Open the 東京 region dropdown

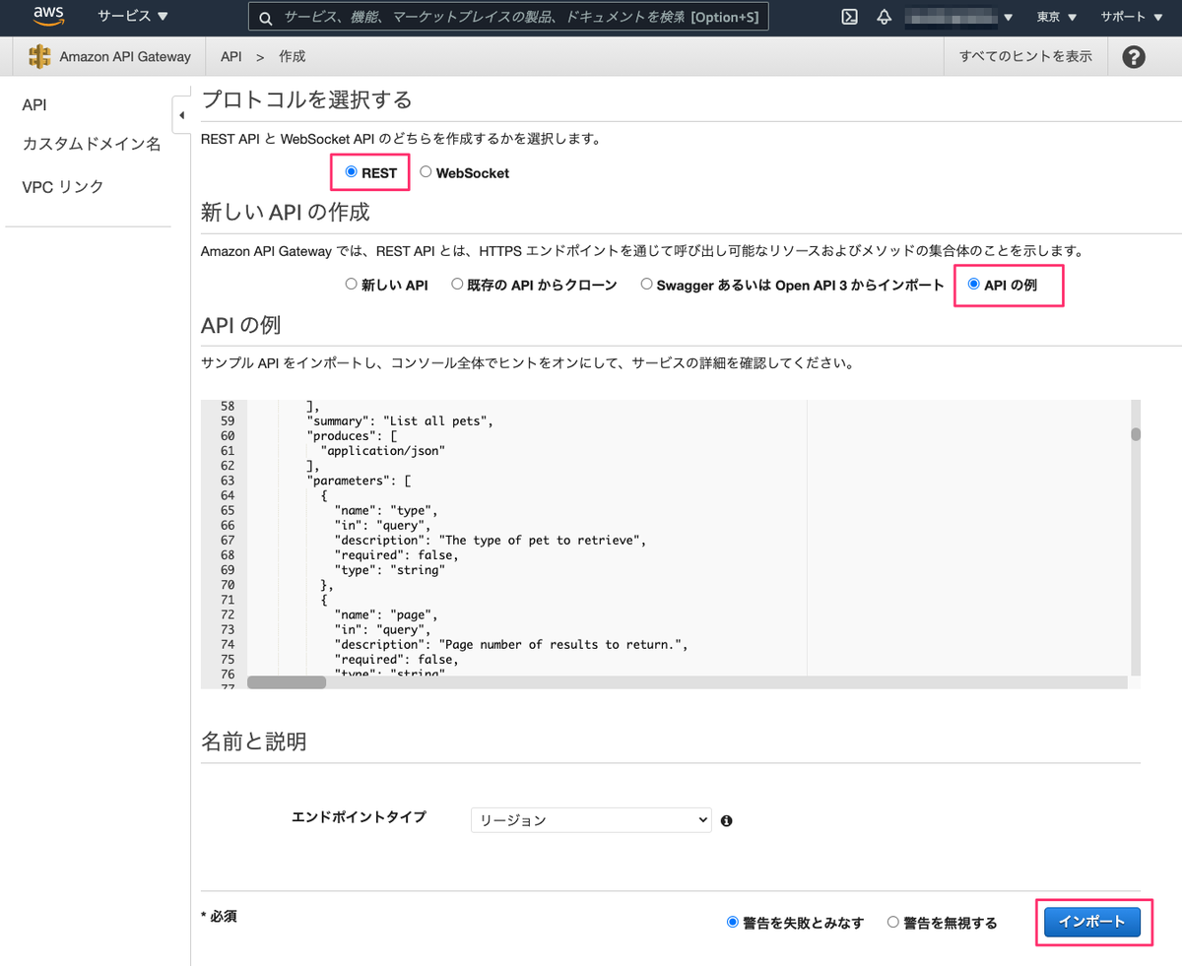tap(1057, 18)
